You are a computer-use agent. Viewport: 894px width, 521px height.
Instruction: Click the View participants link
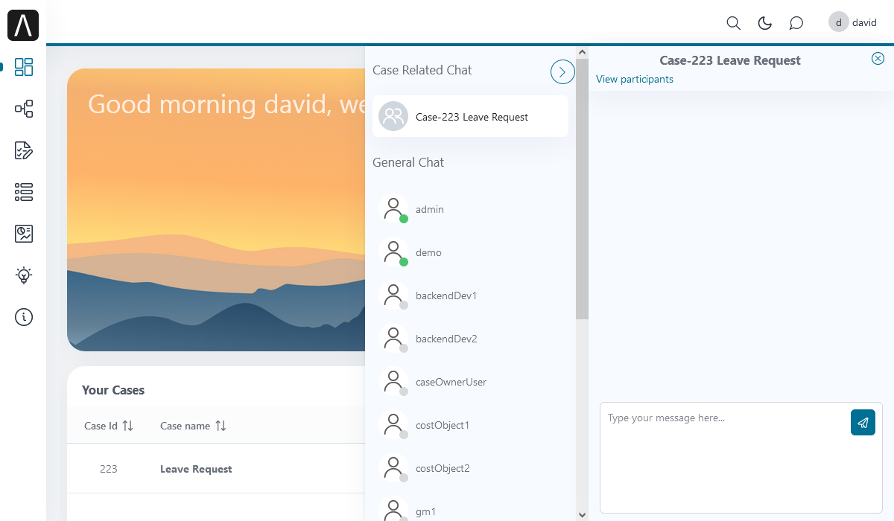tap(635, 79)
